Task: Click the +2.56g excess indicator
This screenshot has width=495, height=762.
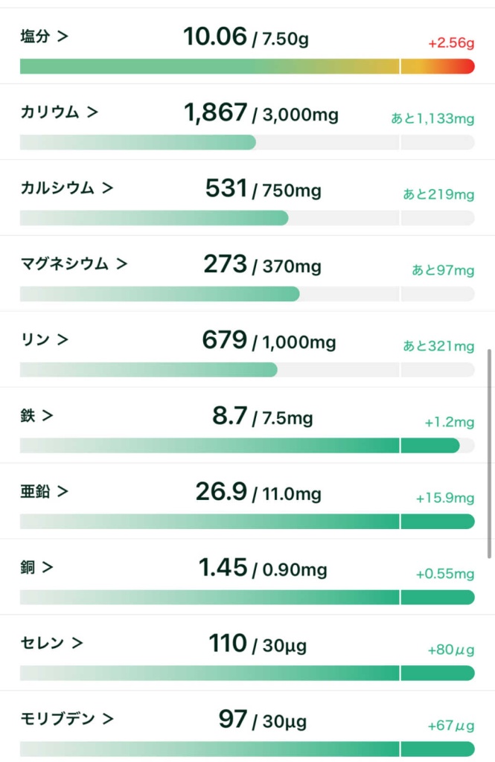Action: pyautogui.click(x=451, y=44)
